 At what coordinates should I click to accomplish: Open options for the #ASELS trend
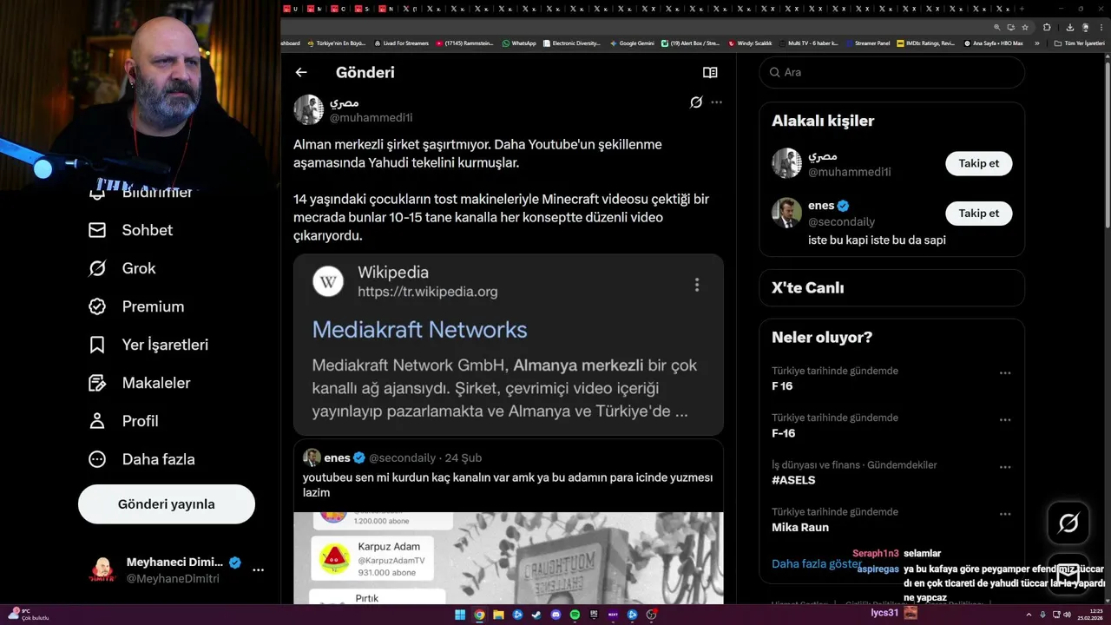pos(1005,467)
